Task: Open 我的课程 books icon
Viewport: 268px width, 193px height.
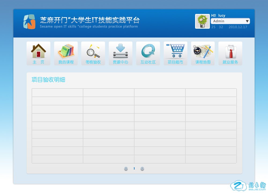Action: (66, 51)
